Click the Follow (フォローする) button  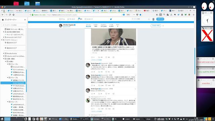click(x=156, y=26)
